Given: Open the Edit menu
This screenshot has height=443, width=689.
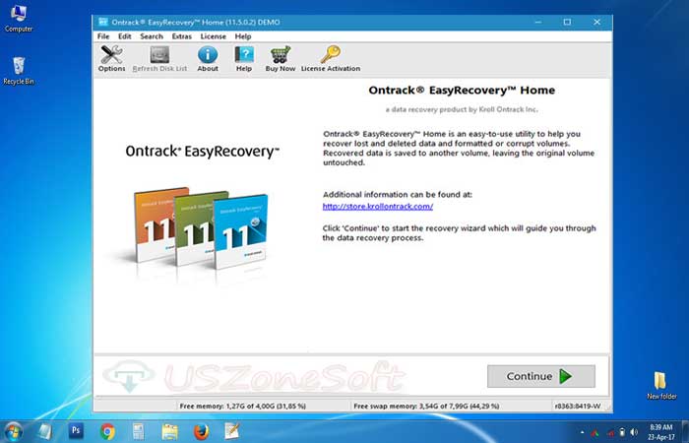Looking at the screenshot, I should (x=125, y=36).
